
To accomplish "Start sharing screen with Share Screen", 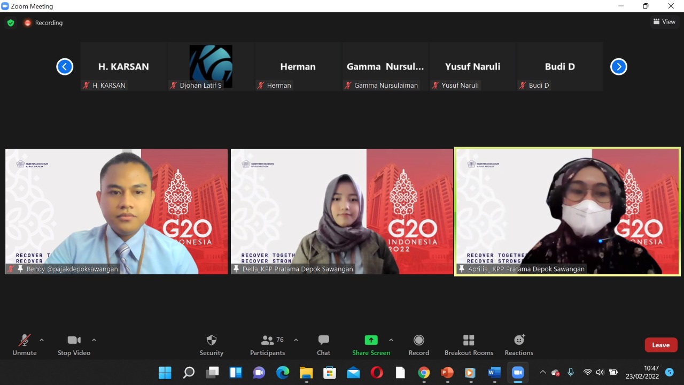I will point(371,345).
